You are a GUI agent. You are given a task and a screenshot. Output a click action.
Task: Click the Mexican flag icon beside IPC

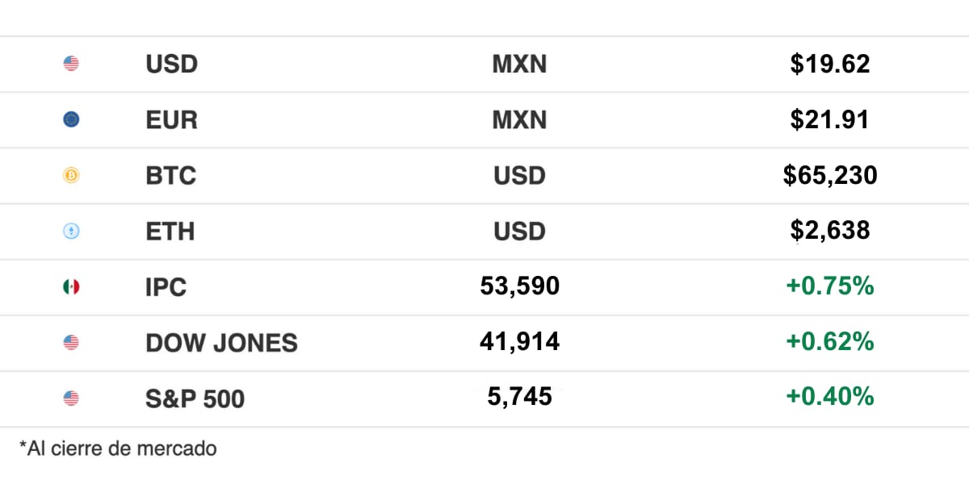tap(71, 286)
